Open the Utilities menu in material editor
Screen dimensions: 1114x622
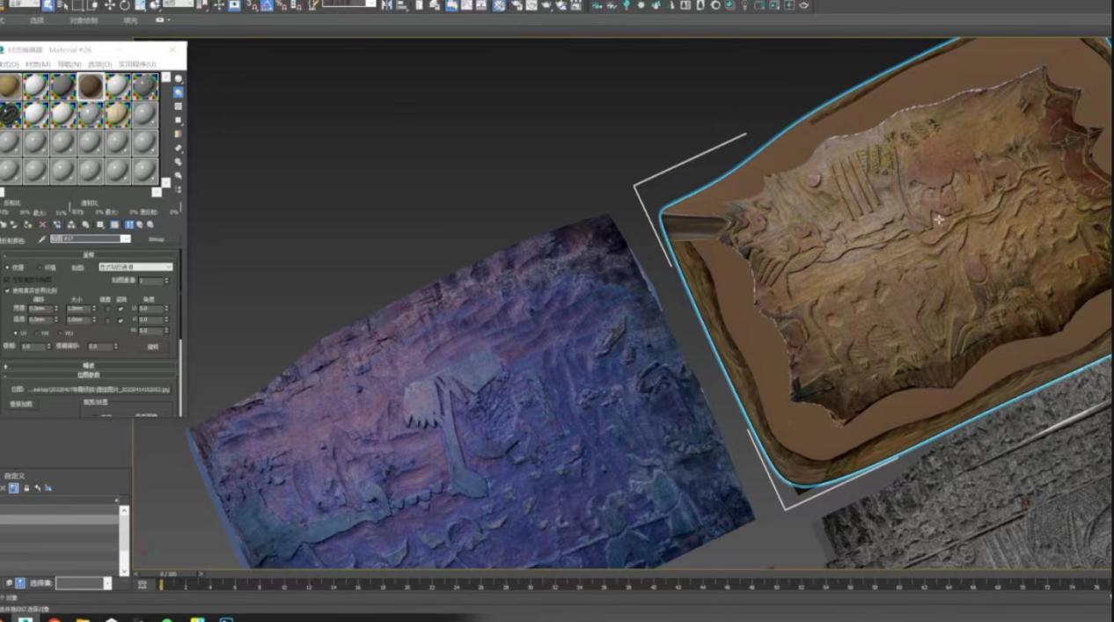point(137,64)
